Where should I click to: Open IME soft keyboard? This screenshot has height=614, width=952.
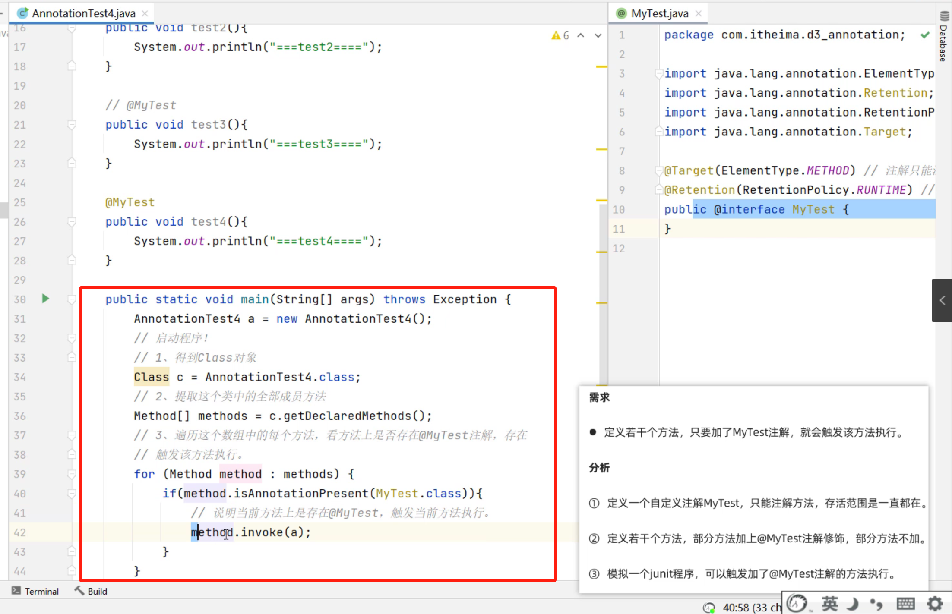pyautogui.click(x=905, y=603)
